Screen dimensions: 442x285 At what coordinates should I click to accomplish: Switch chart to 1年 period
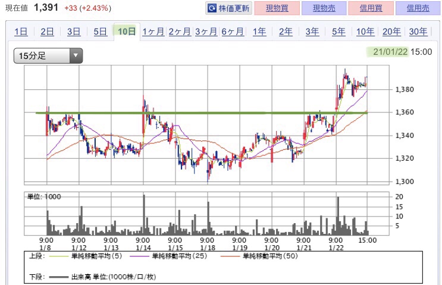click(x=259, y=32)
